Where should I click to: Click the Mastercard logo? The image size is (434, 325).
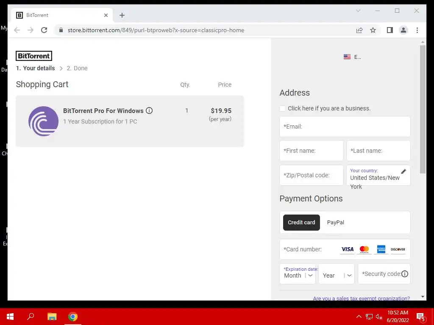tap(364, 249)
